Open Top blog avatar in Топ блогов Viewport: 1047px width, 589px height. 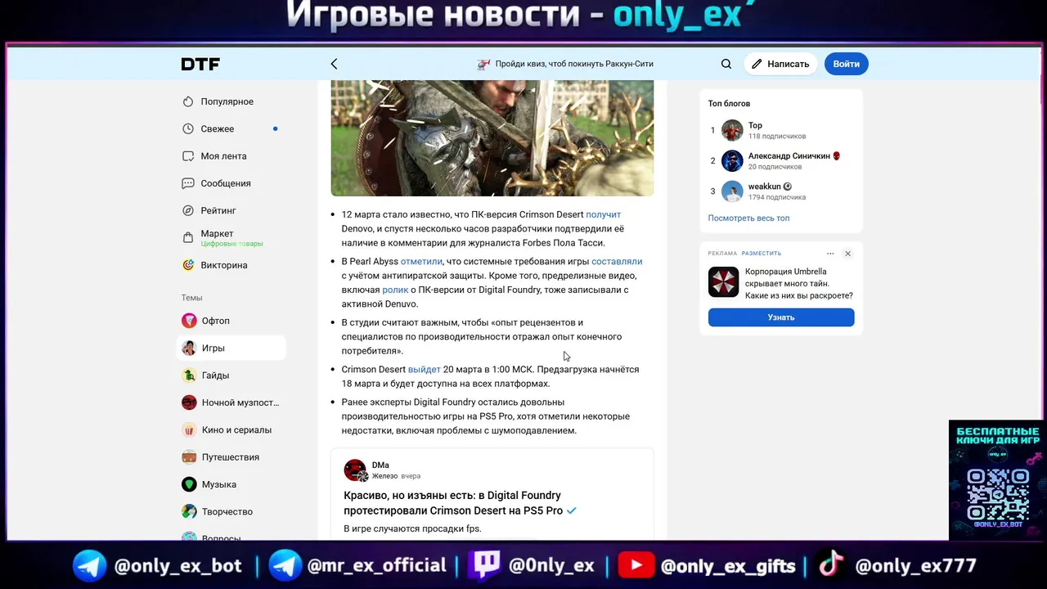pos(732,130)
